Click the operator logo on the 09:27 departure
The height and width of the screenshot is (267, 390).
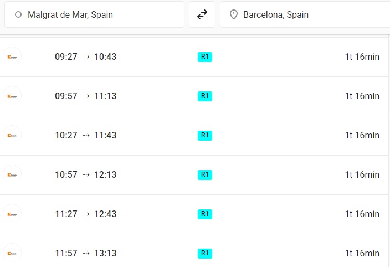click(x=12, y=57)
